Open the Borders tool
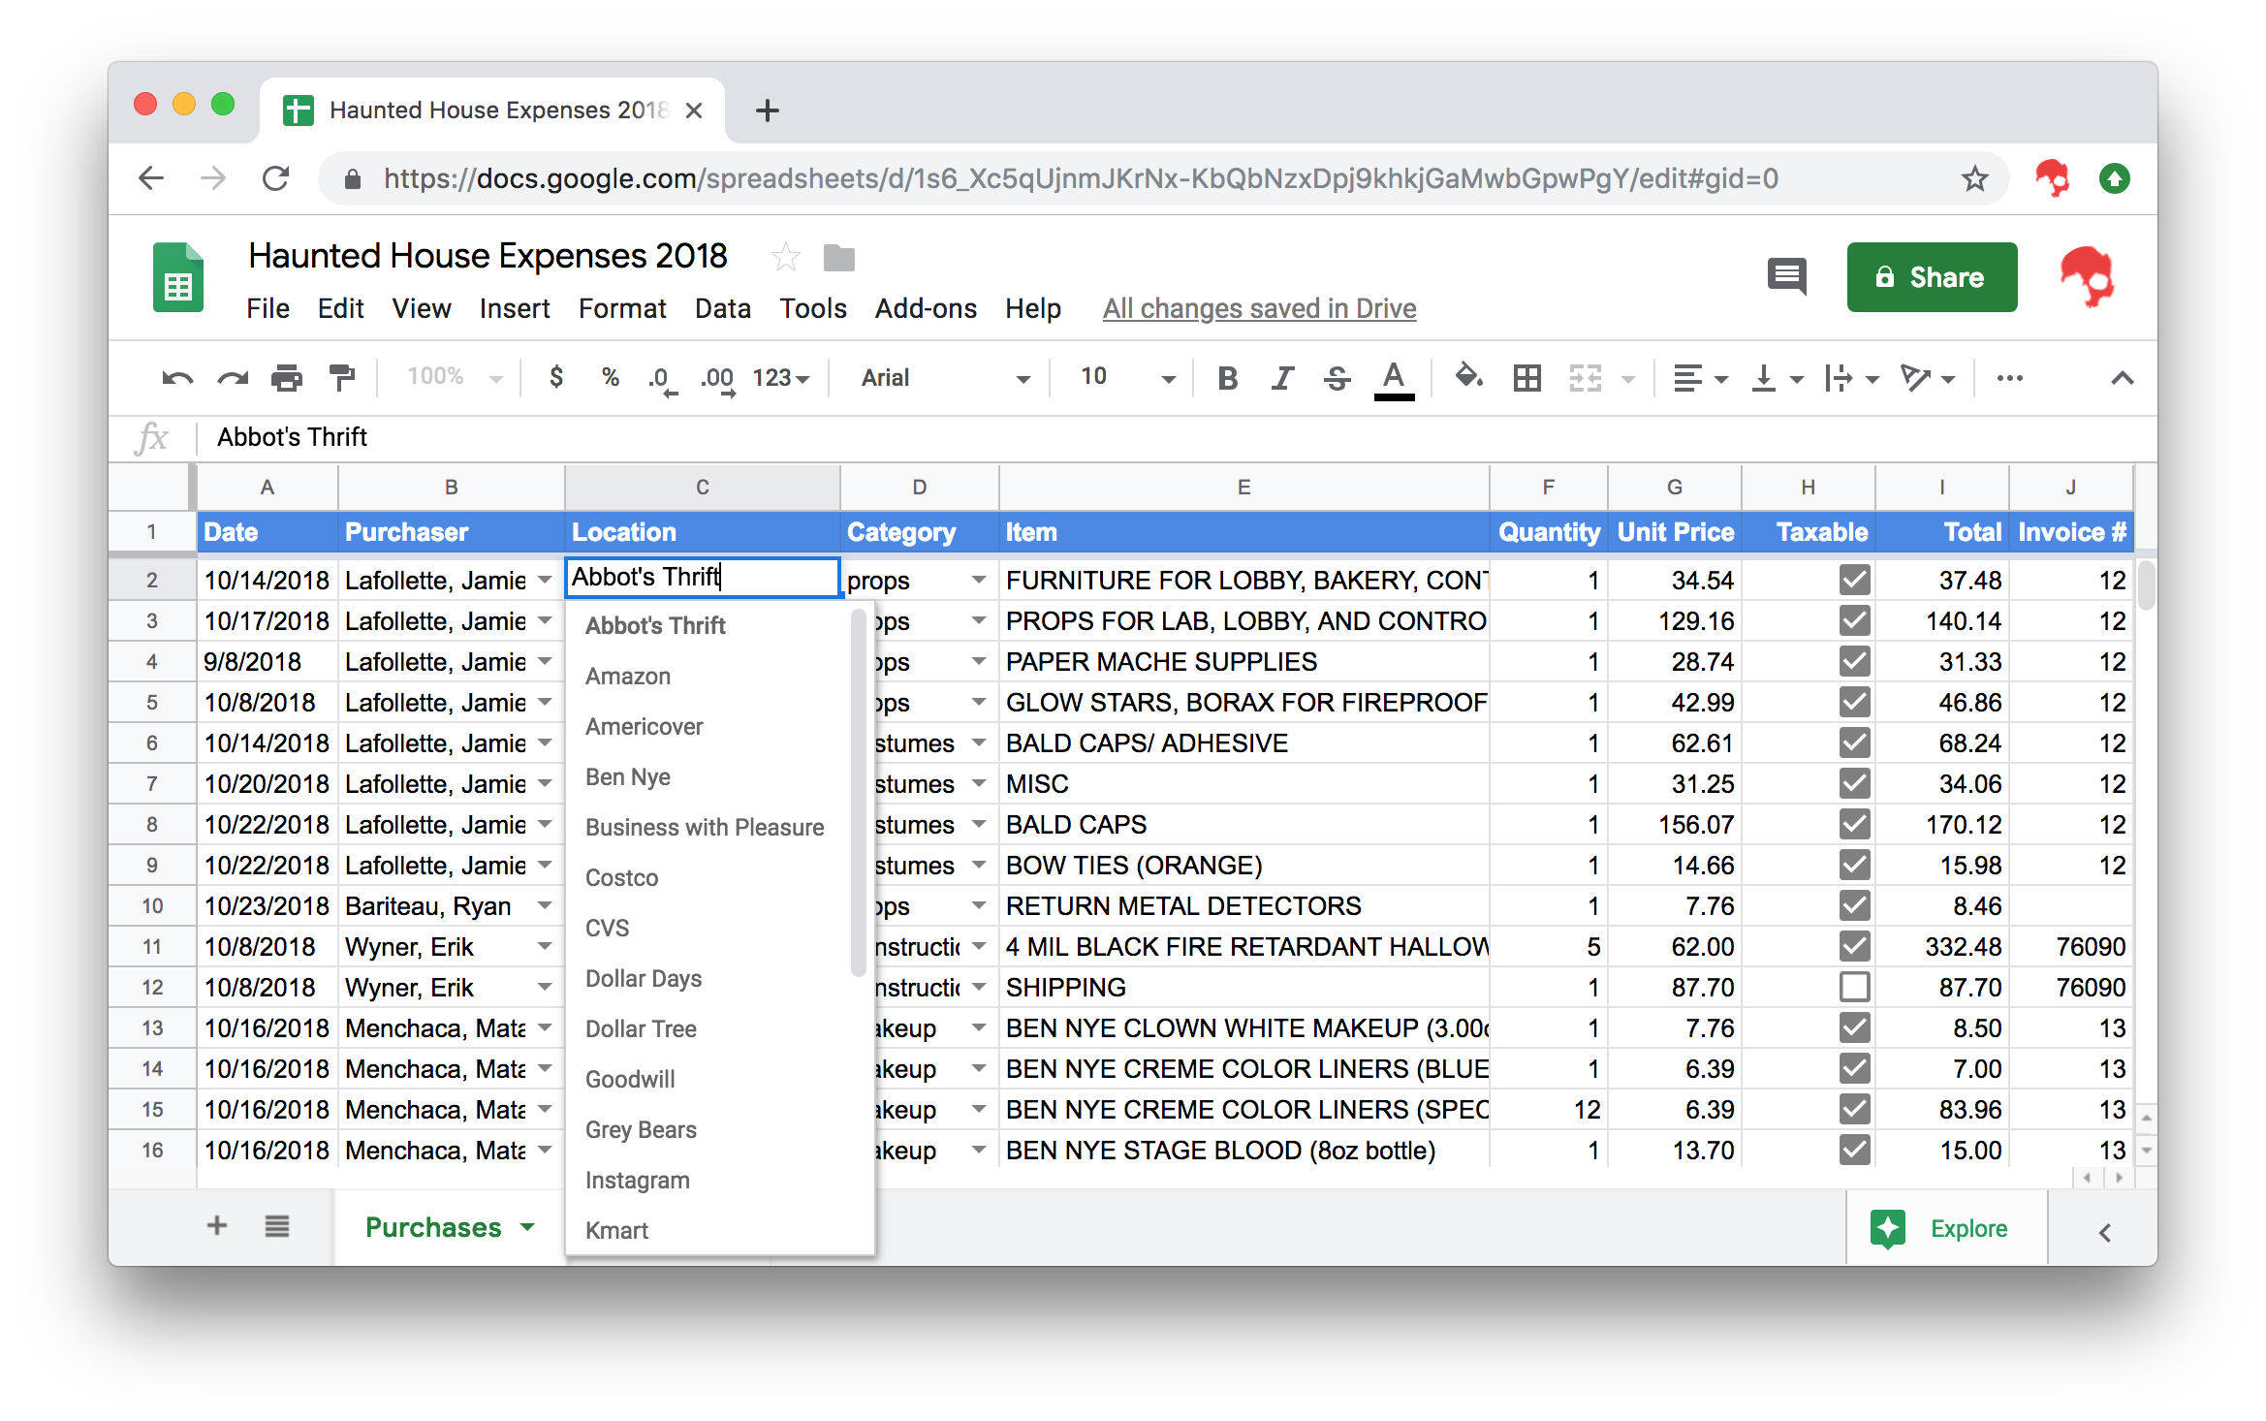Viewport: 2266px width, 1421px height. (1527, 378)
